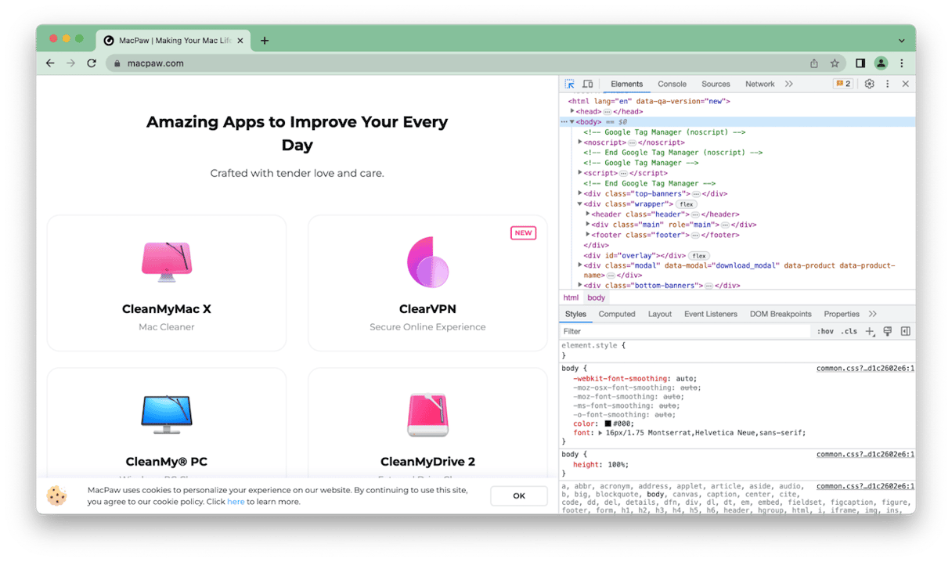Switch to the Sources panel
952x562 pixels.
point(716,84)
